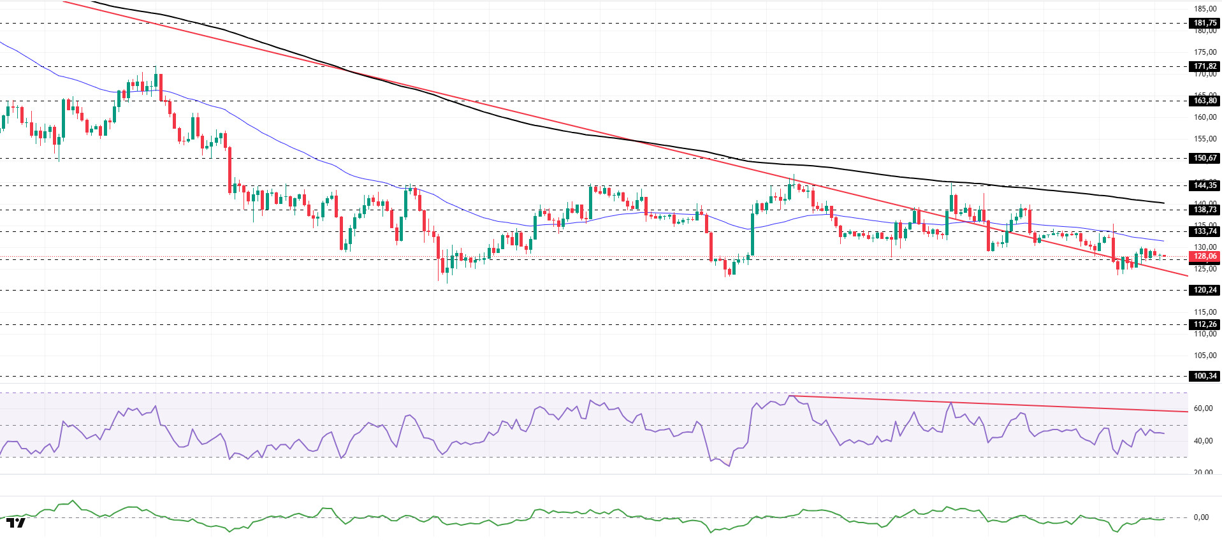Select the 138,73 price level label
The image size is (1222, 541).
coord(1204,210)
